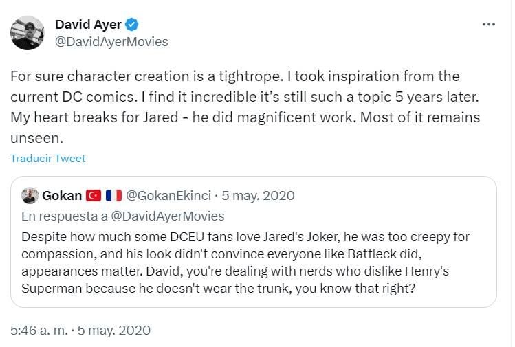Open the @GokanEkinci handle
Image resolution: width=515 pixels, height=347 pixels.
click(169, 196)
